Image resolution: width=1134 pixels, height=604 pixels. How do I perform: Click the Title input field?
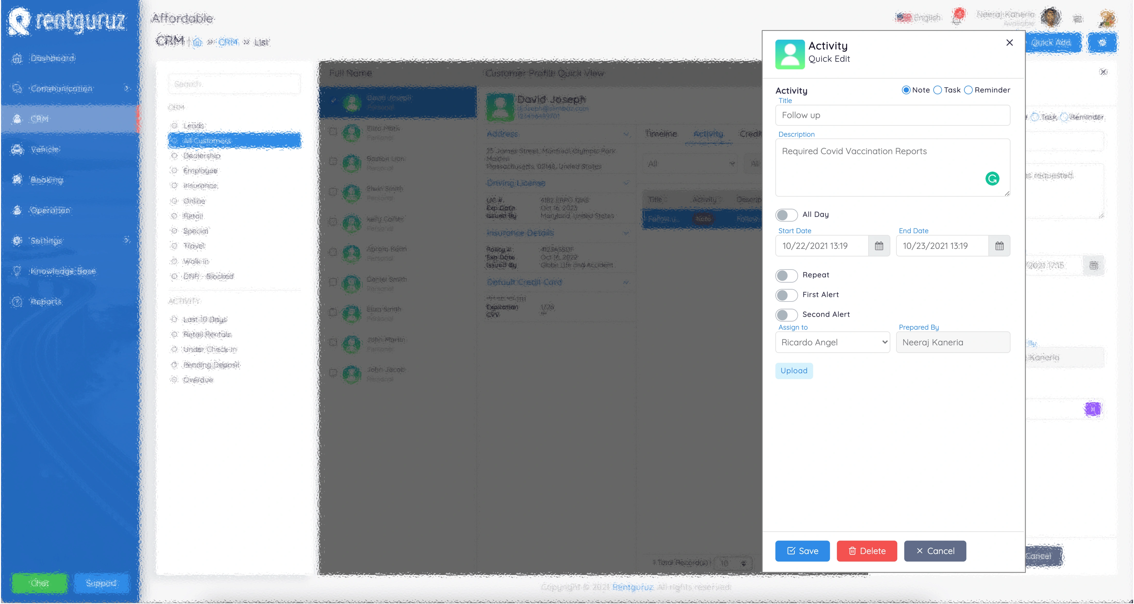coord(892,115)
